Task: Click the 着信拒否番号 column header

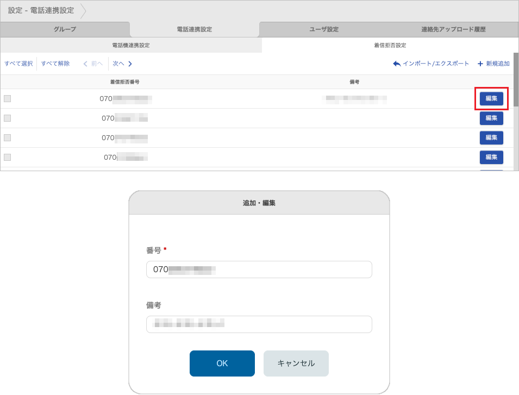Action: point(125,82)
